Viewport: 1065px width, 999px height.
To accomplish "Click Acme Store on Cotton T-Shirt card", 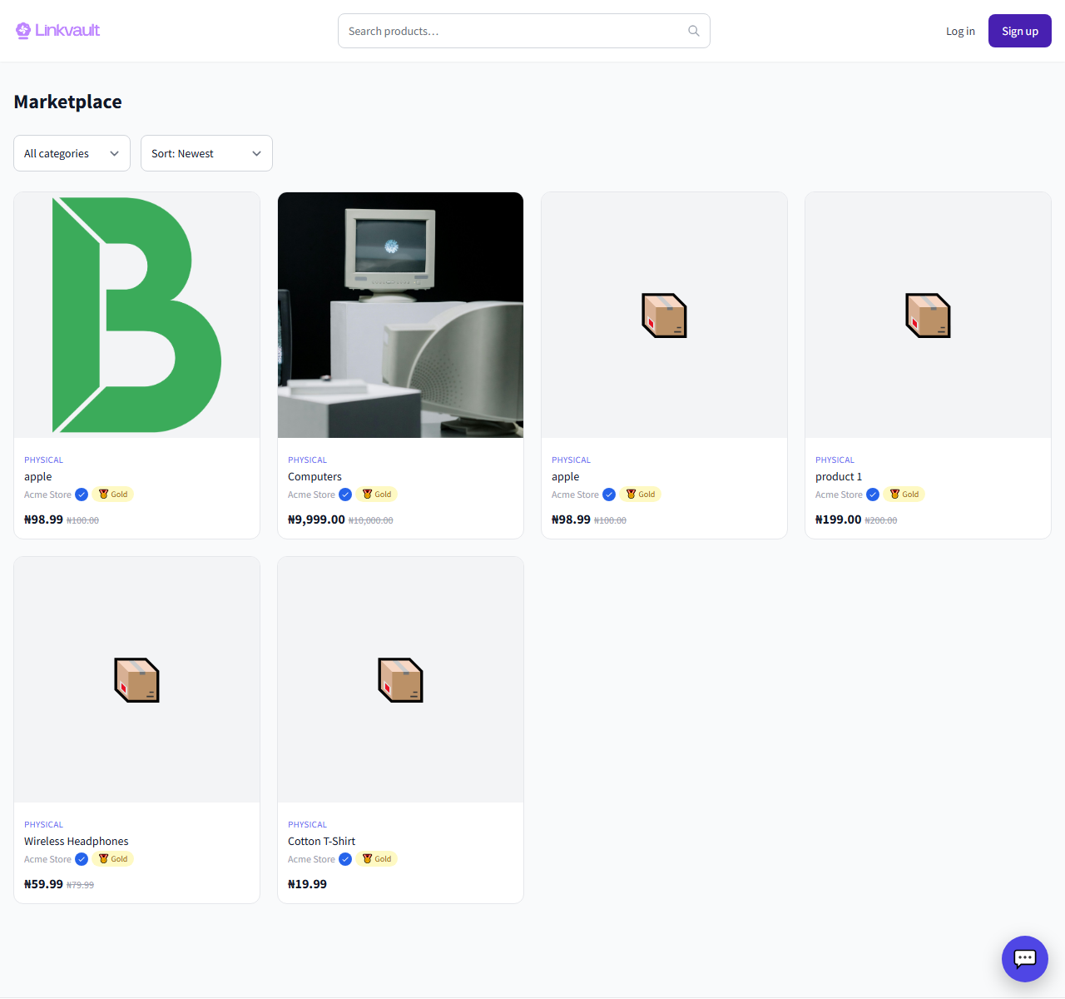I will click(x=311, y=859).
